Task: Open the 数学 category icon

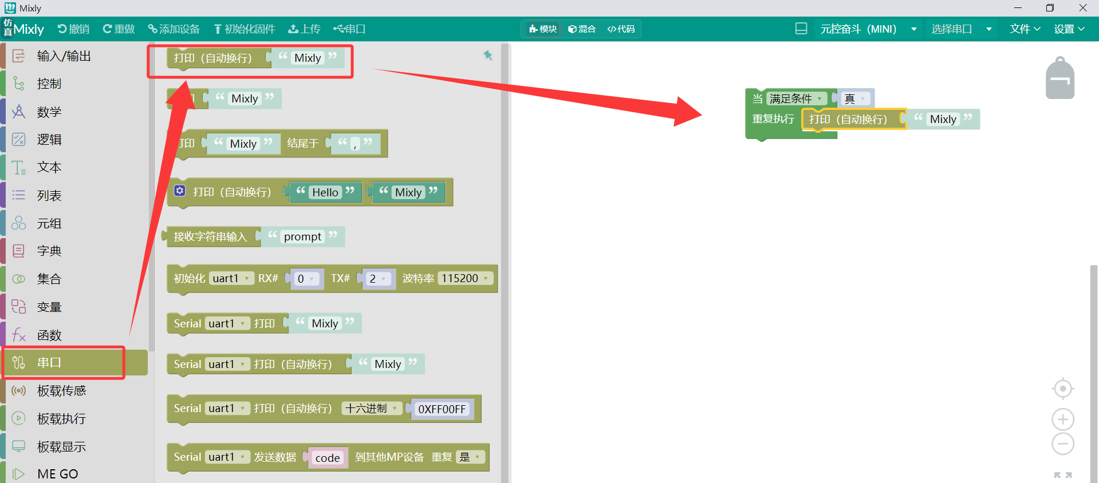Action: [19, 112]
